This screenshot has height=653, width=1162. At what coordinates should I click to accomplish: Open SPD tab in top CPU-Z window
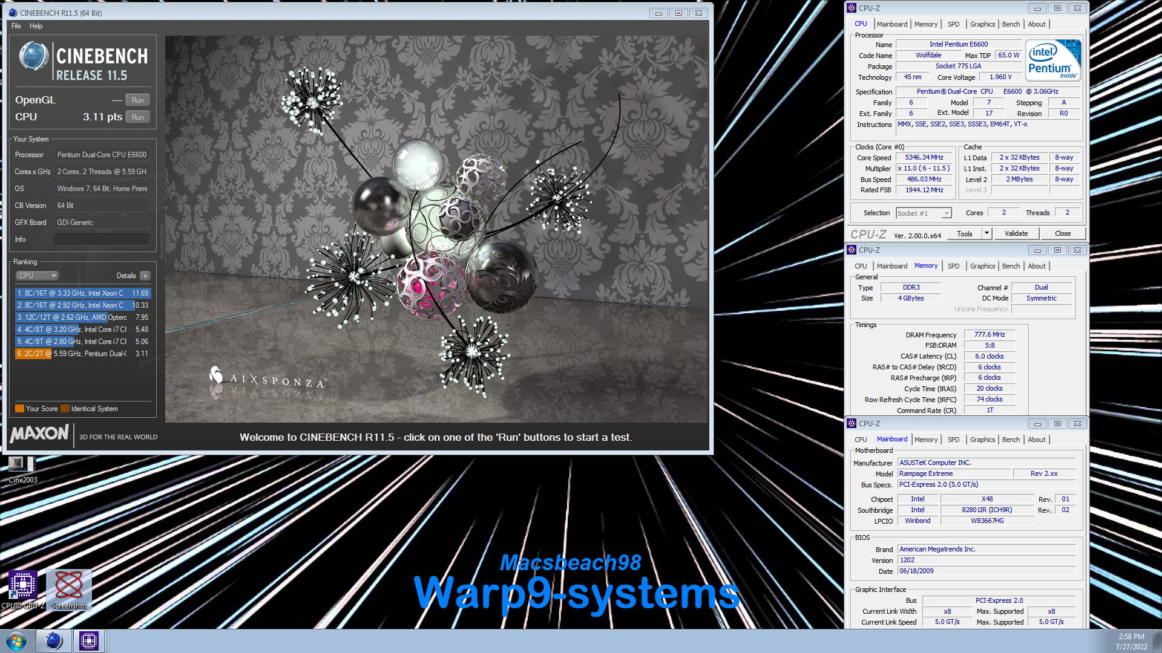954,24
